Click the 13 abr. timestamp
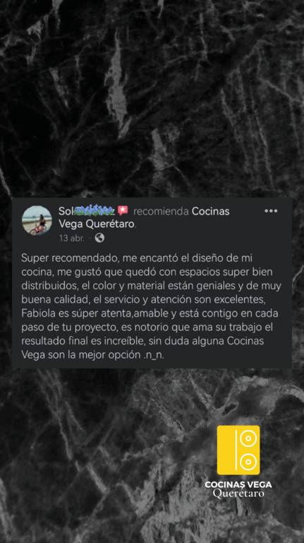 click(x=71, y=238)
